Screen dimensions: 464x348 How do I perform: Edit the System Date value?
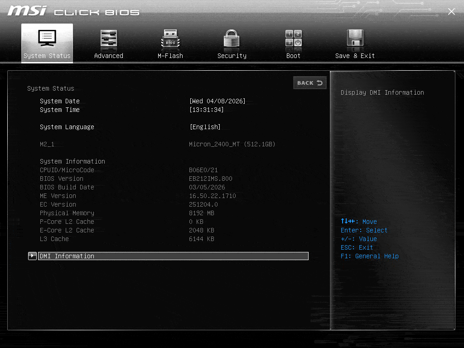point(217,101)
